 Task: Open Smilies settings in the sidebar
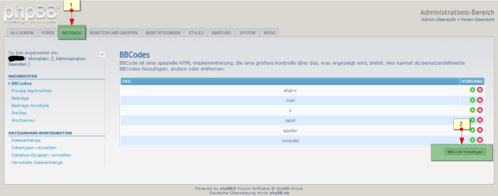click(19, 113)
